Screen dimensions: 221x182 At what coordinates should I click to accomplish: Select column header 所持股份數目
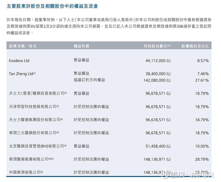click(157, 46)
